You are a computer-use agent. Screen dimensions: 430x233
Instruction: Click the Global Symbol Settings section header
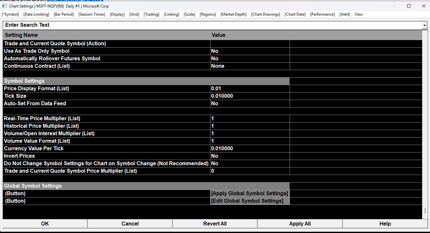[146, 186]
